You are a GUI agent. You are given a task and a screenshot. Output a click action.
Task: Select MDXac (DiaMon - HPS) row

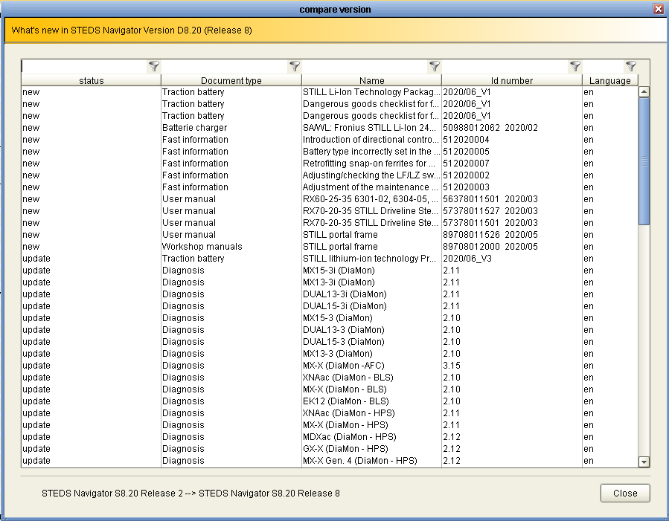click(x=330, y=438)
